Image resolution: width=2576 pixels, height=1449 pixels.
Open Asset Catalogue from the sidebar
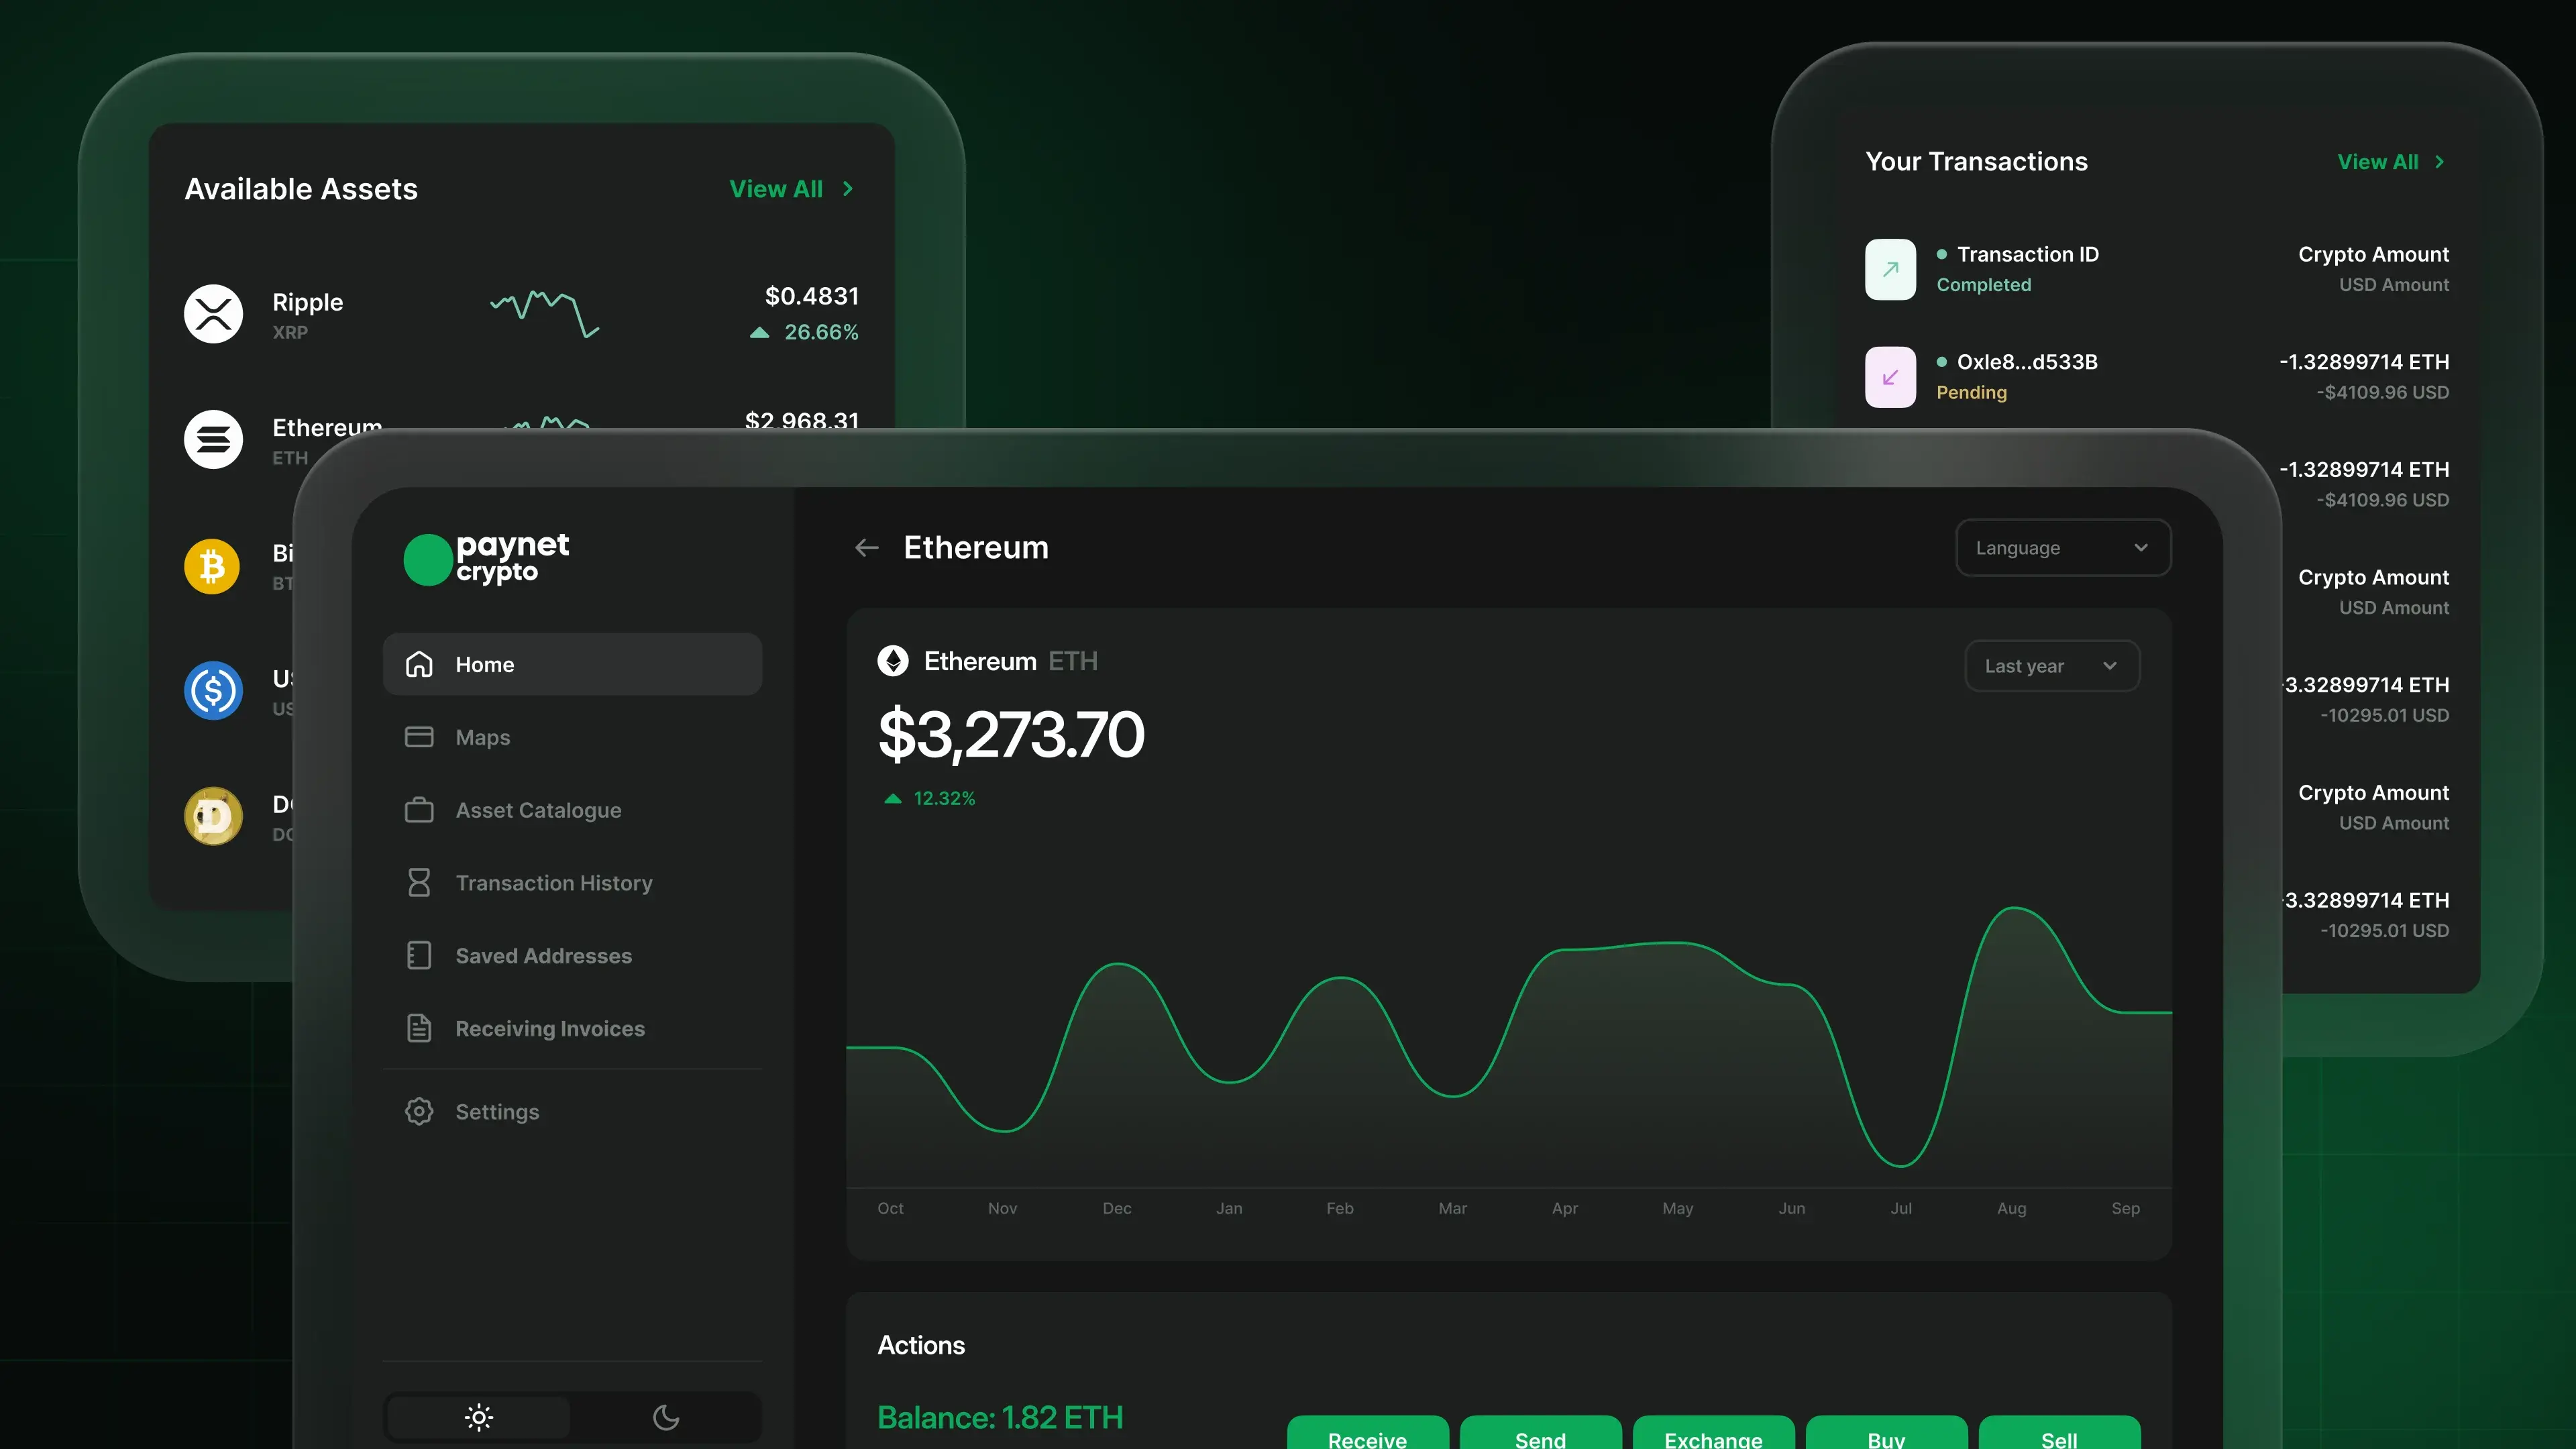[x=572, y=810]
